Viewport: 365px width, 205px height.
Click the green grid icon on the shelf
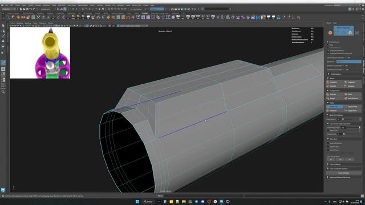click(34, 17)
